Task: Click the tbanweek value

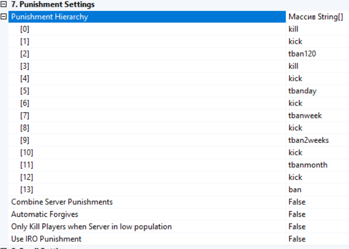Action: pos(304,115)
